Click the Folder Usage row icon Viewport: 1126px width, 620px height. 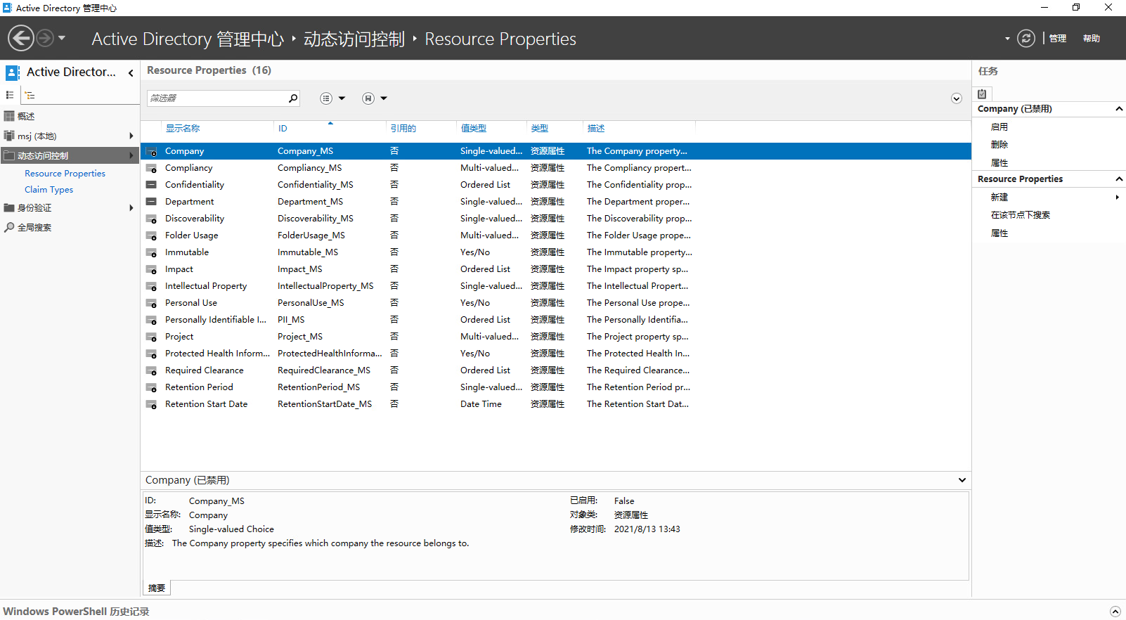pyautogui.click(x=151, y=235)
